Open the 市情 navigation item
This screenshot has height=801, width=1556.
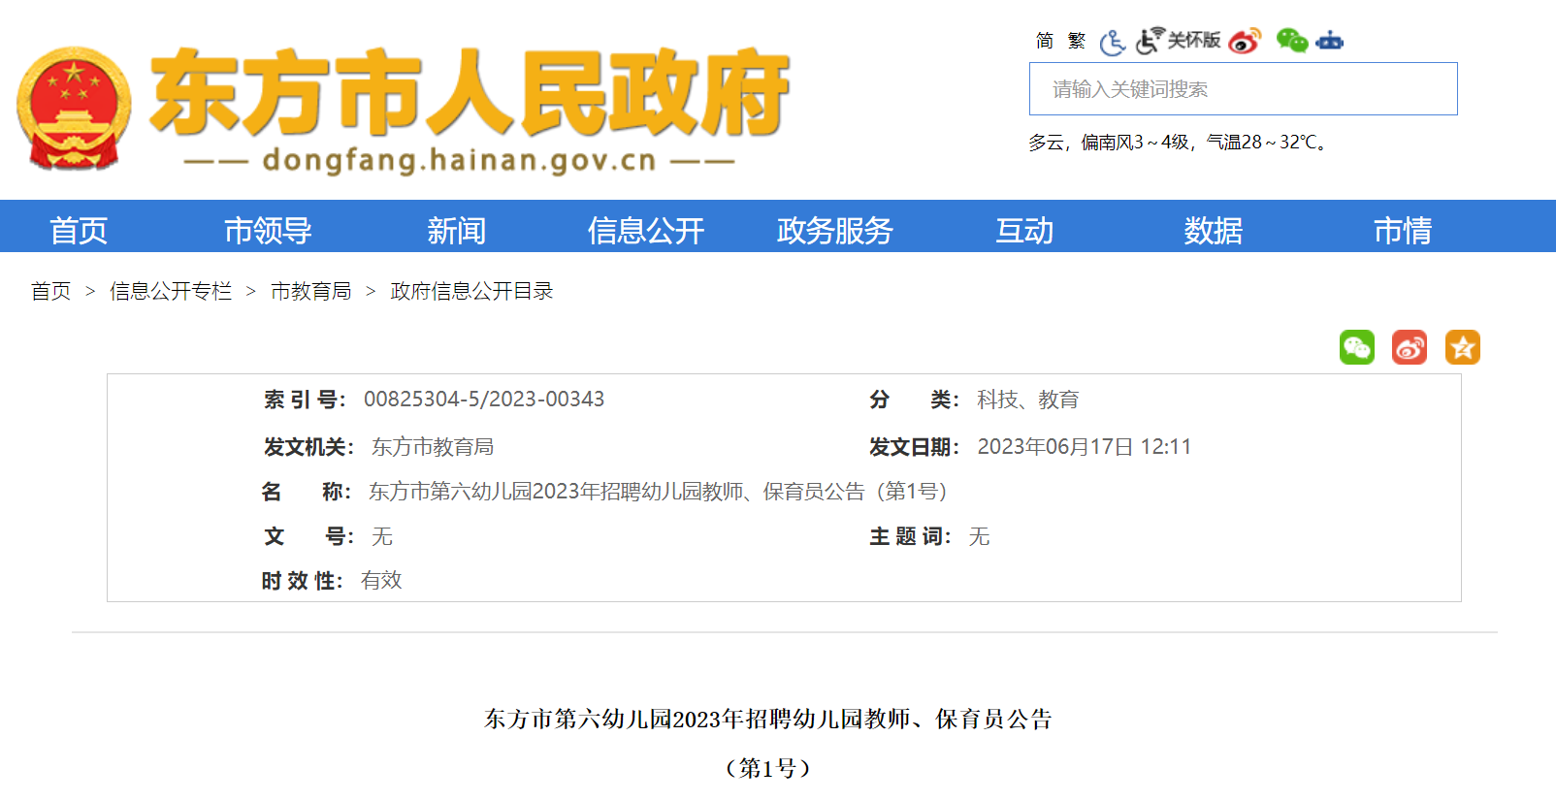coord(1403,231)
